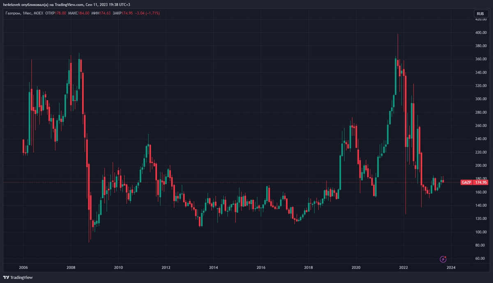Click the low value МИН 174.63
This screenshot has height=283, width=493.
[101, 14]
